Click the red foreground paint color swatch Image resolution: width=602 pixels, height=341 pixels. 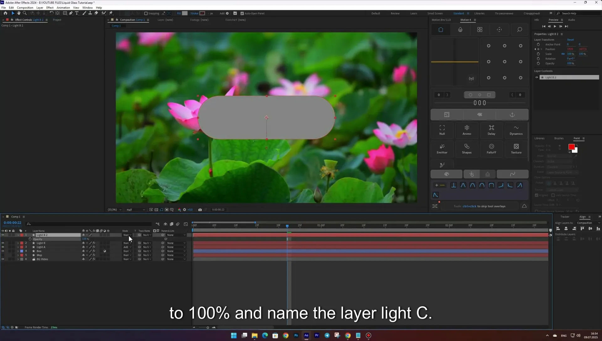tap(571, 147)
